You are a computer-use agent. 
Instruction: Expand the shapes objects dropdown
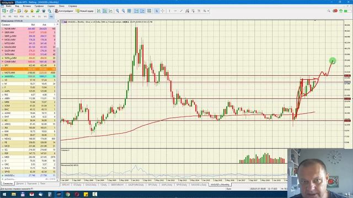pyautogui.click(x=208, y=11)
